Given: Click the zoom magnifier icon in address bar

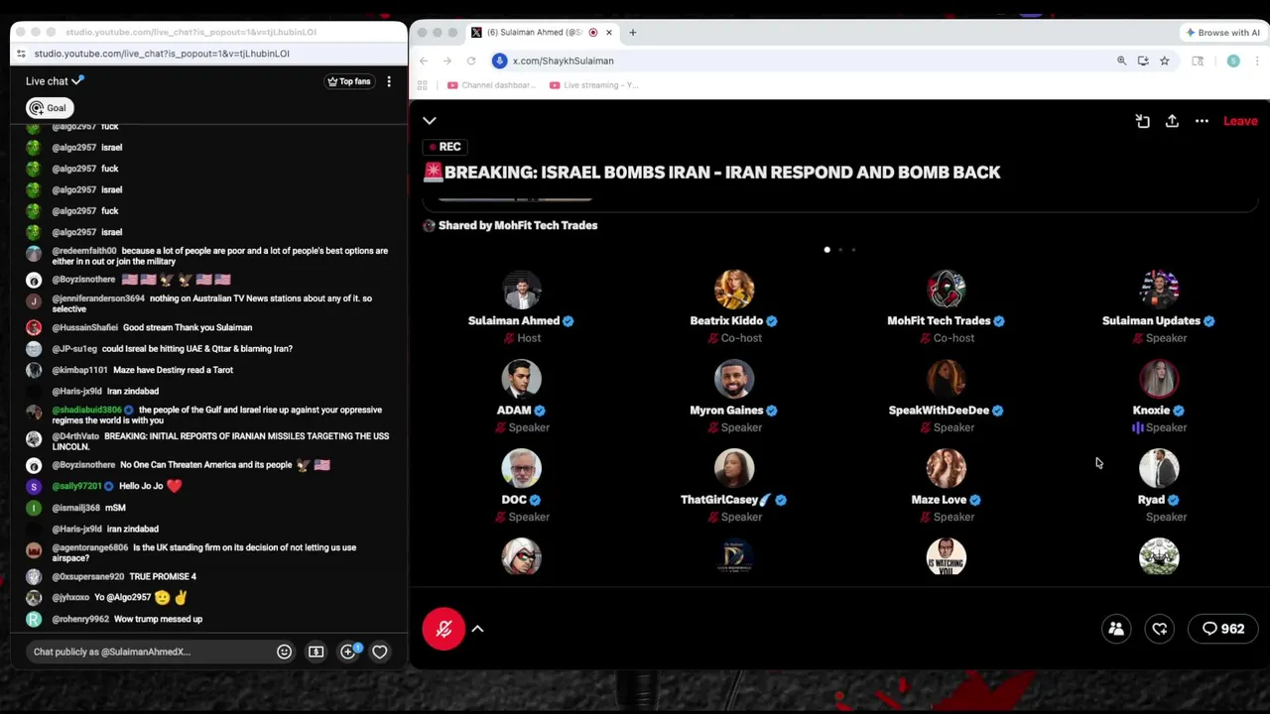Looking at the screenshot, I should click(x=1122, y=60).
